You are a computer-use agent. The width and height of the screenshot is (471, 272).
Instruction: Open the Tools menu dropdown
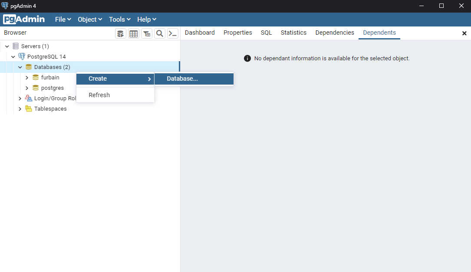[119, 19]
